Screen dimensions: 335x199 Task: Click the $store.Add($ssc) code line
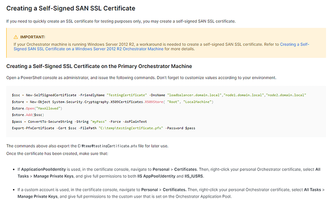click(28, 115)
